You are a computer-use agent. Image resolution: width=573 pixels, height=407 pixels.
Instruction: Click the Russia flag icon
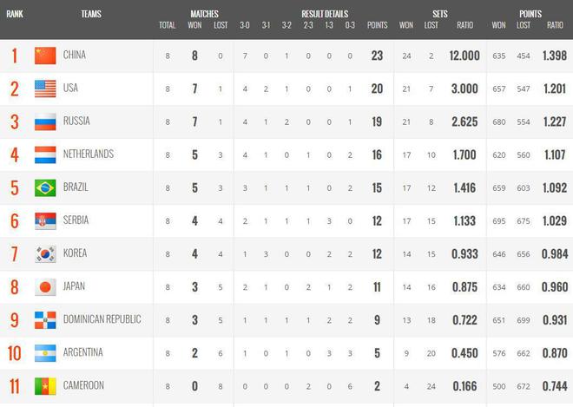point(45,121)
